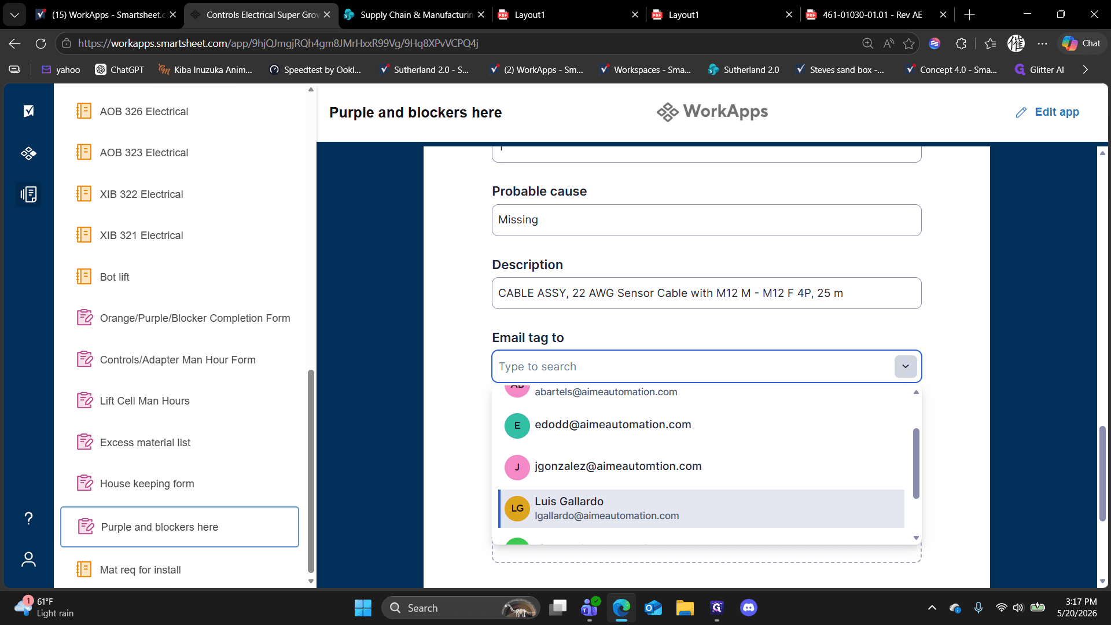
Task: Select the pages panel icon in left rail
Action: (x=28, y=194)
